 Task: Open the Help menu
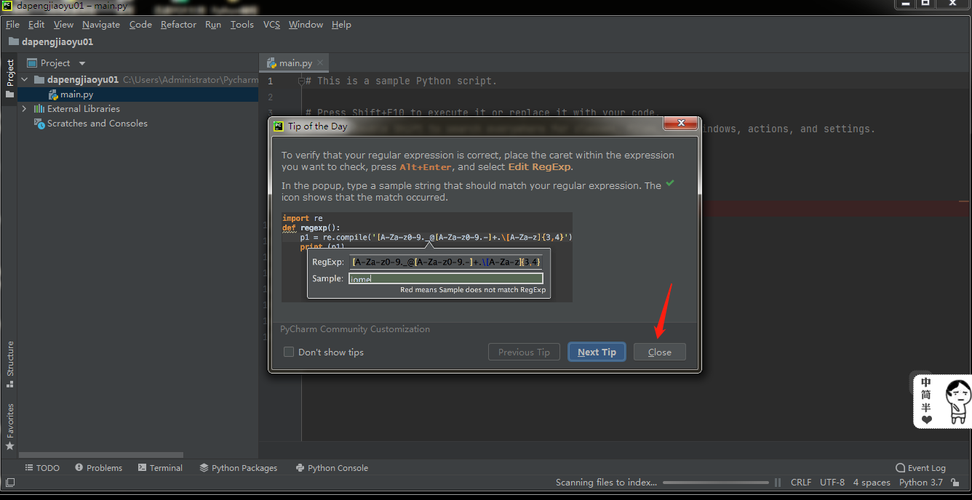341,24
